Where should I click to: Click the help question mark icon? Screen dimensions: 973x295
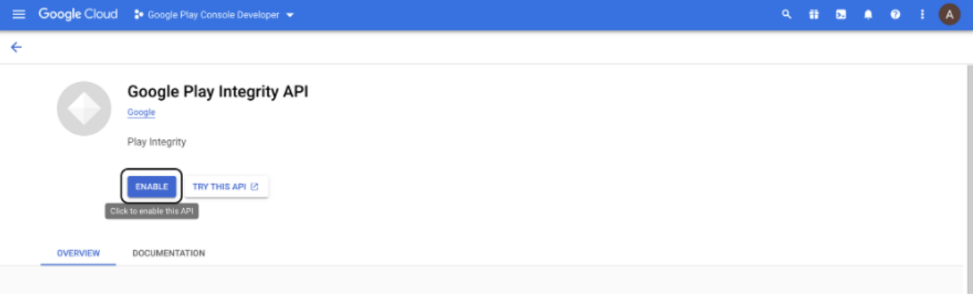coord(896,14)
